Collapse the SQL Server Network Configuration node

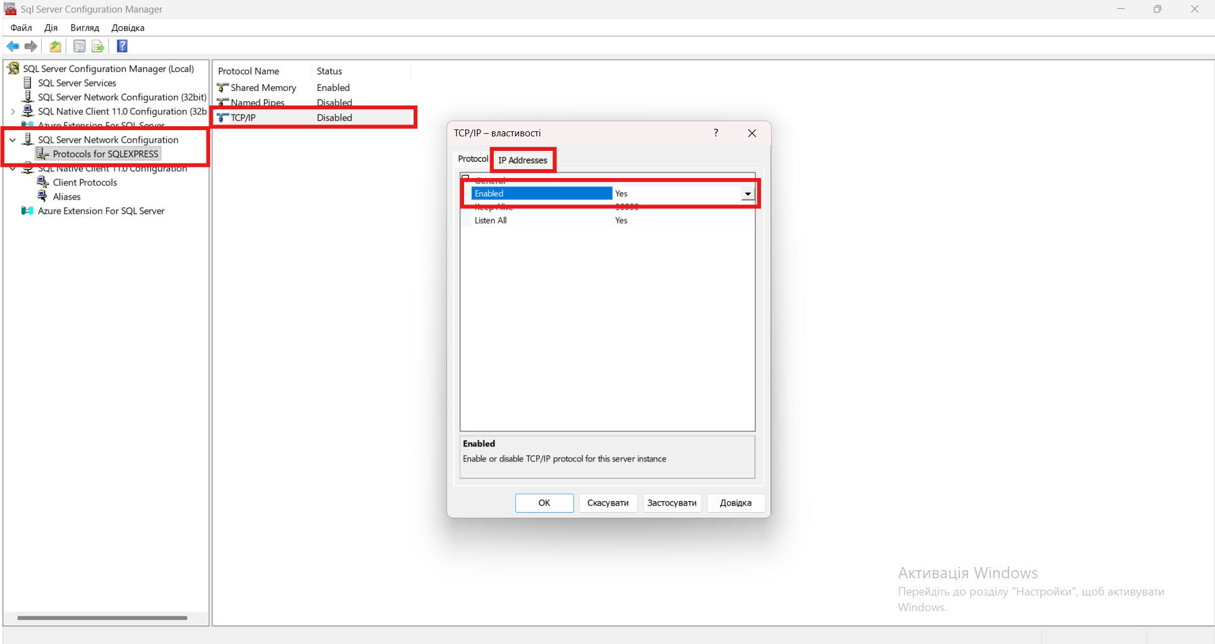(13, 140)
